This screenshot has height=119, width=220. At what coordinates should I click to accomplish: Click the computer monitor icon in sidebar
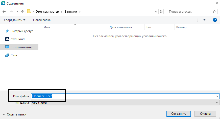[7, 47]
